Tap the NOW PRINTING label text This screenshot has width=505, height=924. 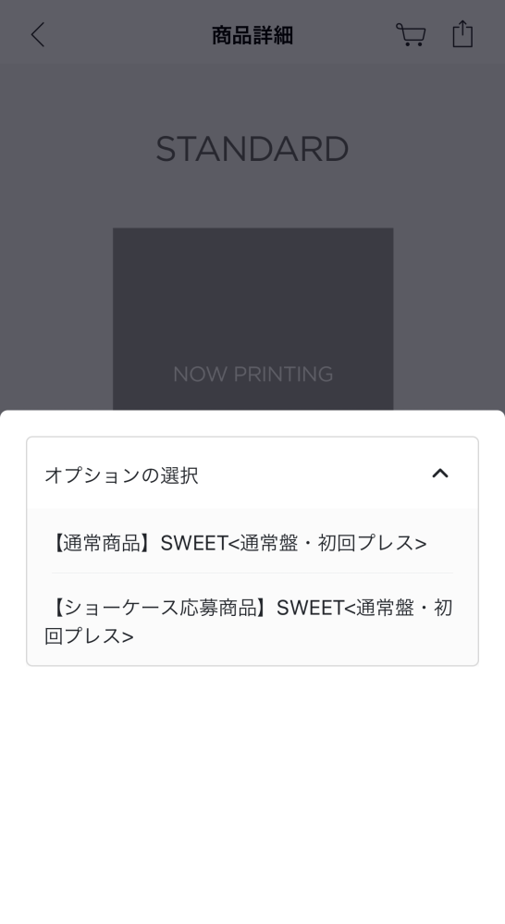tap(252, 374)
